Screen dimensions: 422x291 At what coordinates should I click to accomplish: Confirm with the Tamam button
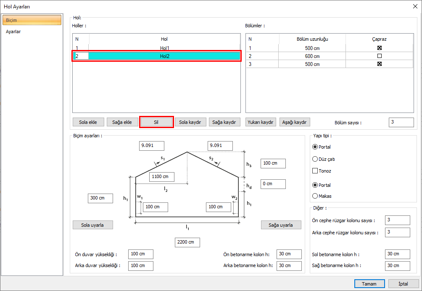tap(369, 283)
